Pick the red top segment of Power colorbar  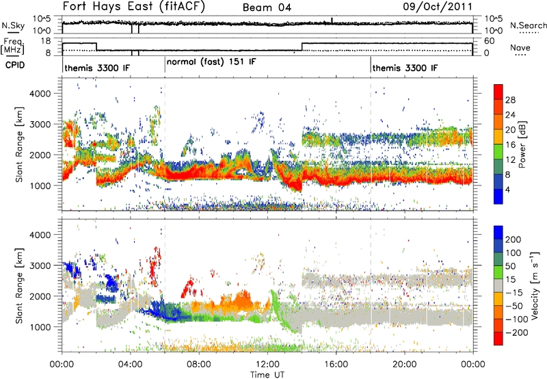point(498,92)
